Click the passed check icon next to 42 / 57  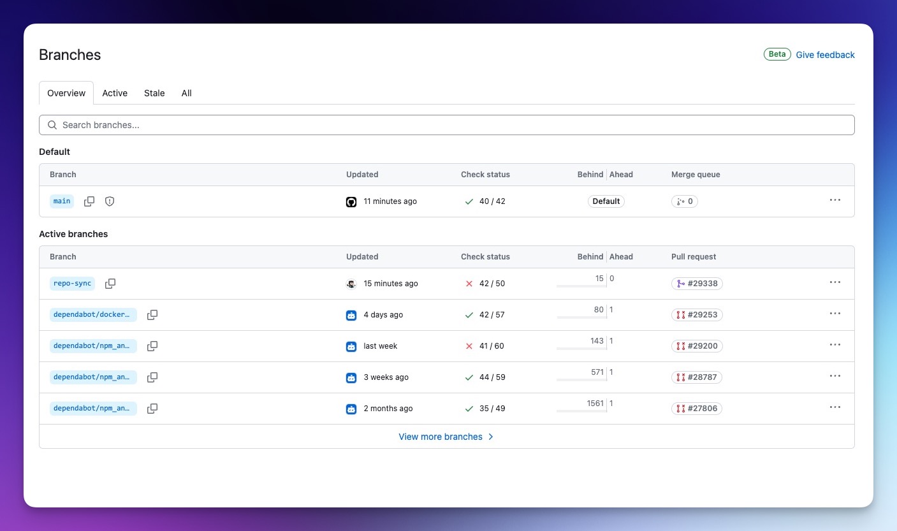[x=469, y=315]
